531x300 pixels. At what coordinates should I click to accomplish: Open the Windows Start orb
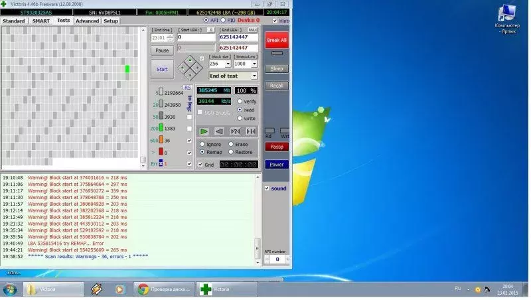click(x=10, y=289)
